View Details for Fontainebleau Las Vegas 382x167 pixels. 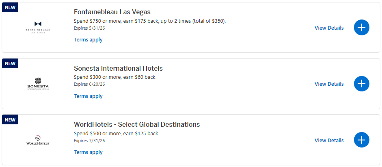[329, 28]
